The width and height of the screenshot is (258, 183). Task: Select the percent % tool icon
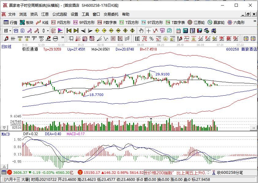pyautogui.click(x=151, y=39)
